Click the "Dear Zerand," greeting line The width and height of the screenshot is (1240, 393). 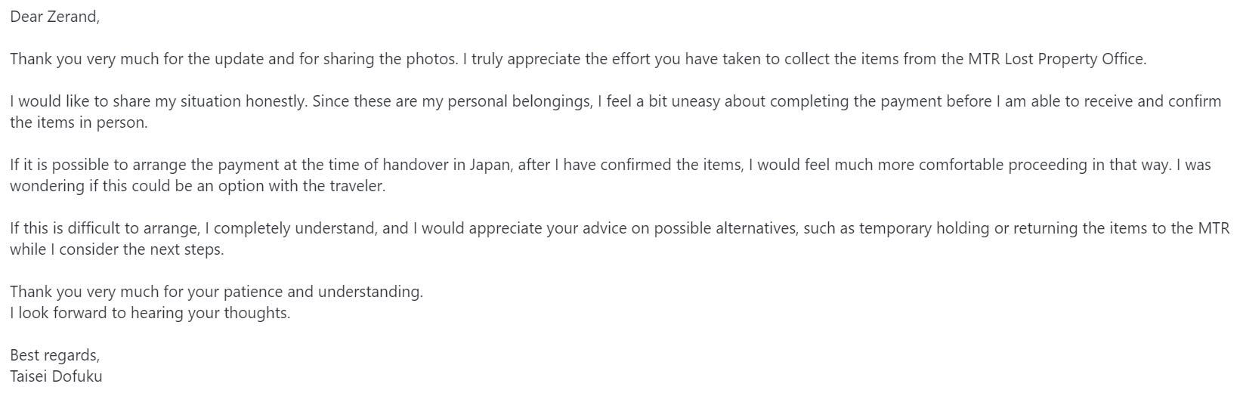pos(54,17)
